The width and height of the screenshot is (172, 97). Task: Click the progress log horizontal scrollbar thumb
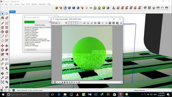31,50
